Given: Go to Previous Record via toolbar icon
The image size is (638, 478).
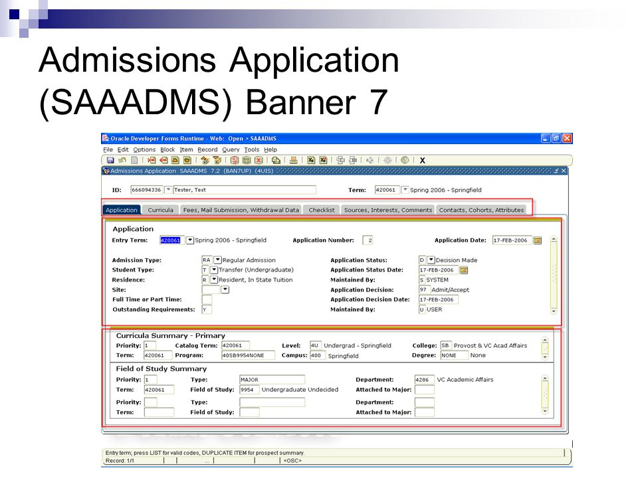Looking at the screenshot, I should tap(175, 160).
